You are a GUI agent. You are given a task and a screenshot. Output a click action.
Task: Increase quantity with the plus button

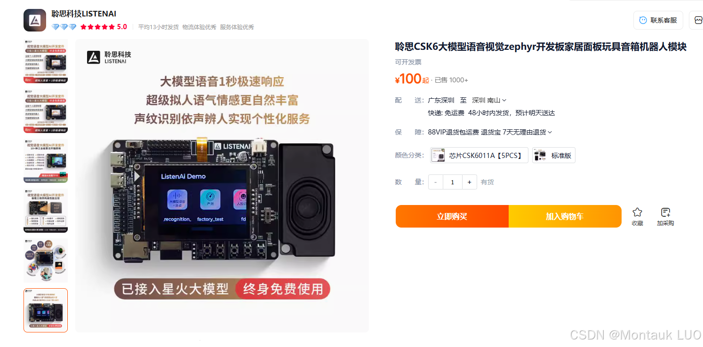469,182
